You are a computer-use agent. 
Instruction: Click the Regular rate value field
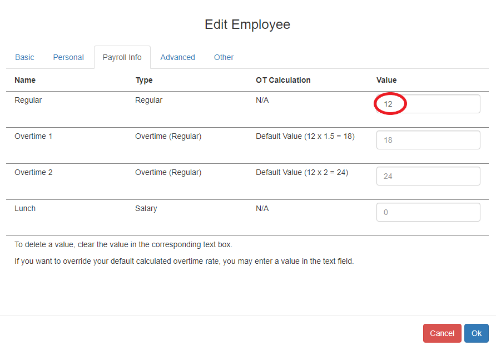pos(428,104)
